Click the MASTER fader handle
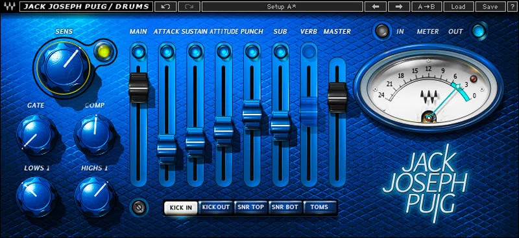Image resolution: width=519 pixels, height=238 pixels. point(337,98)
